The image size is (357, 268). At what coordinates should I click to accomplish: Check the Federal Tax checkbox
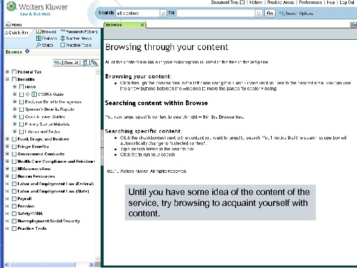[x=14, y=72]
